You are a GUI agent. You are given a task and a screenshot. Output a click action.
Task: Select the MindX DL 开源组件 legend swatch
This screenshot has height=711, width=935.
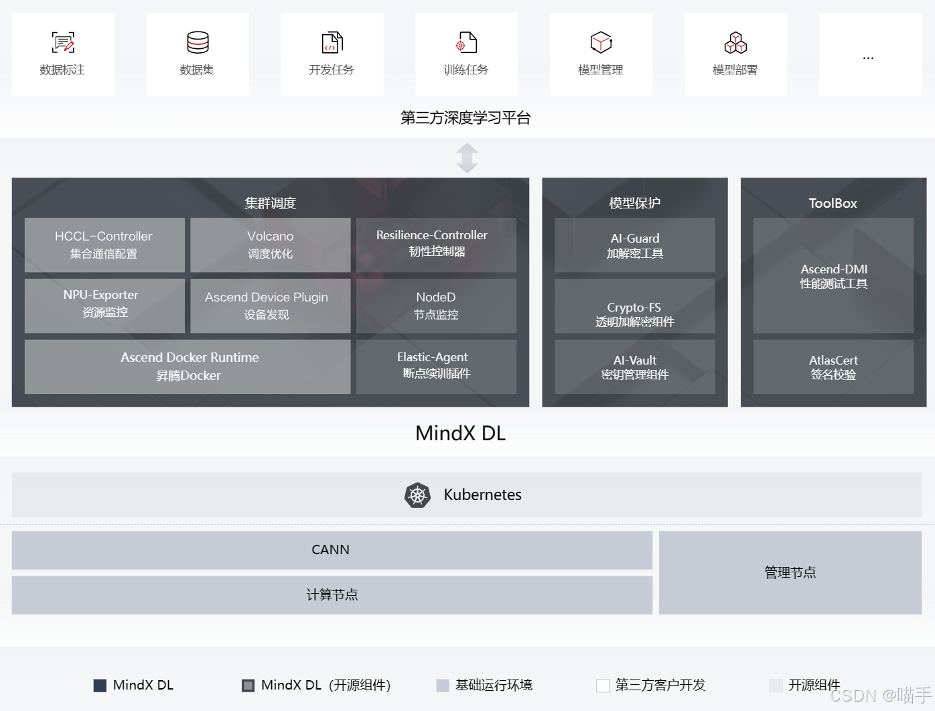point(248,686)
